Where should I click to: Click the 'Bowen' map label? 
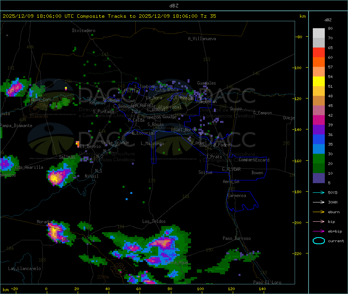tap(258, 173)
